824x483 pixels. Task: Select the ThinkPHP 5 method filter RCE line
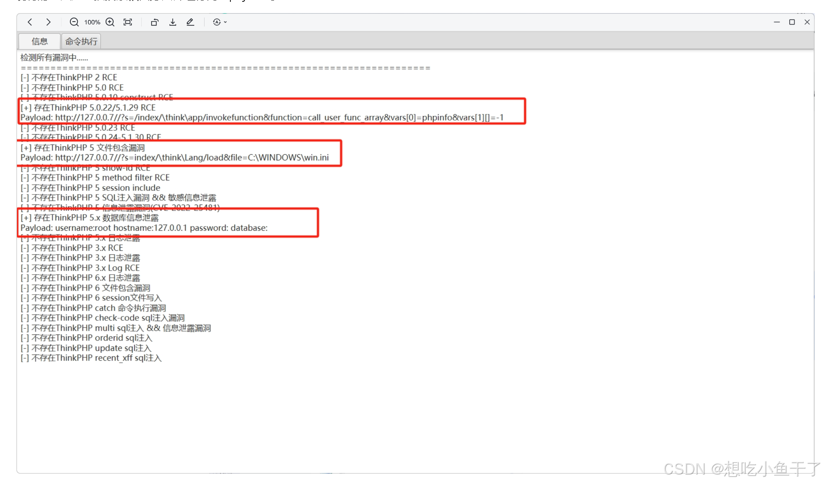[x=95, y=178]
